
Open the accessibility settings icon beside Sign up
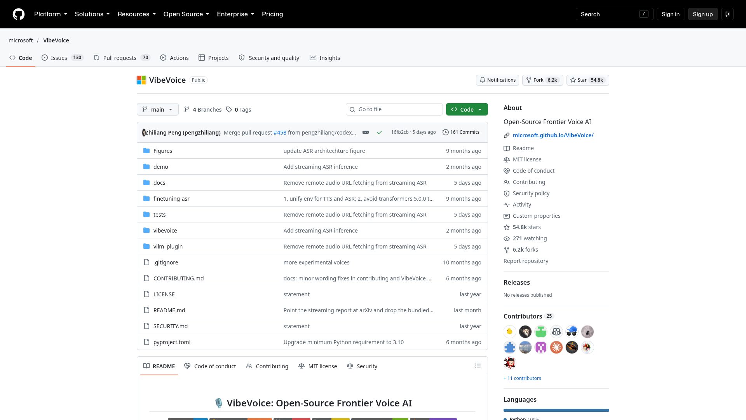click(727, 14)
